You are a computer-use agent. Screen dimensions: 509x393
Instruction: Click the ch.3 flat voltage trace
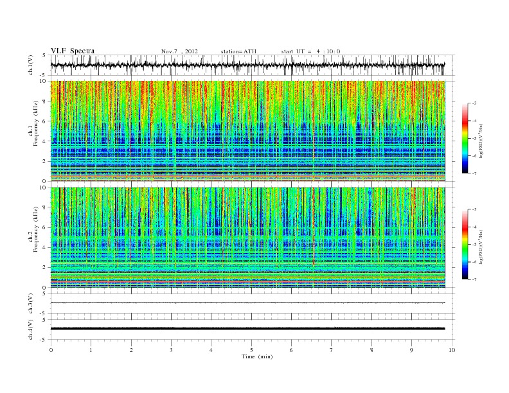248,303
